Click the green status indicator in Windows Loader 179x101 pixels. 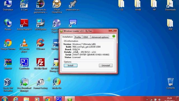tap(114, 36)
